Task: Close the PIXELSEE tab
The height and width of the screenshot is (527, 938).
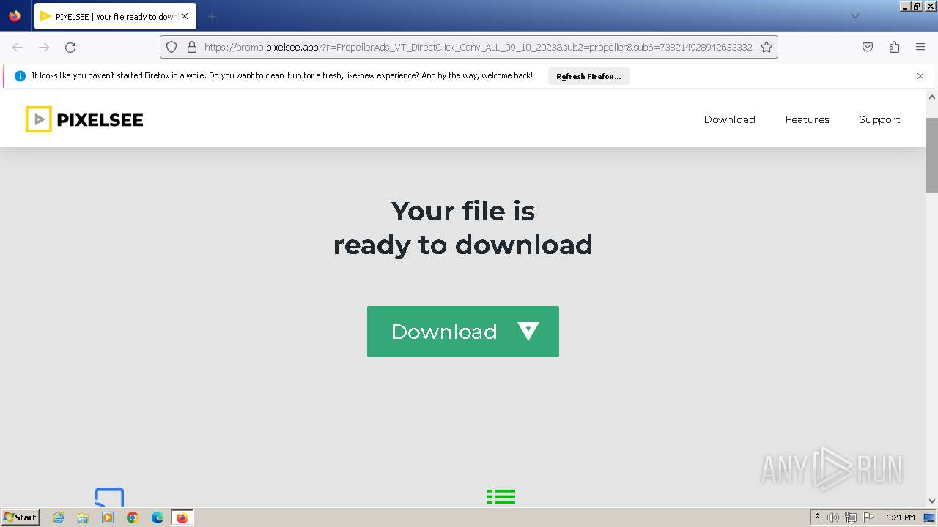Action: click(185, 16)
